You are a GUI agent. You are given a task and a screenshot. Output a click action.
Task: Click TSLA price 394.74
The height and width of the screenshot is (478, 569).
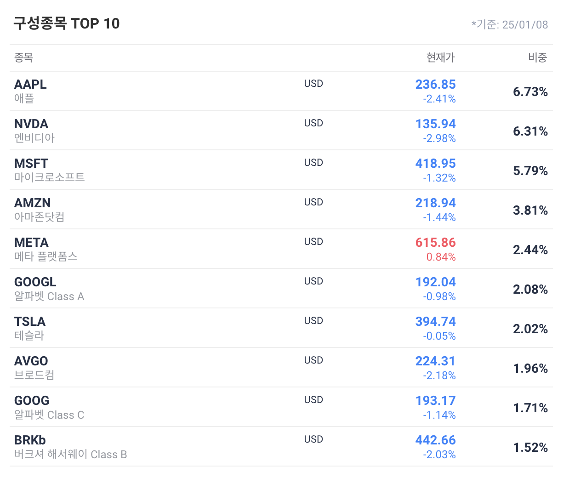click(435, 321)
